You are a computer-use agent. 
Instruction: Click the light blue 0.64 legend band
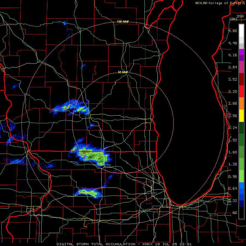point(241,185)
